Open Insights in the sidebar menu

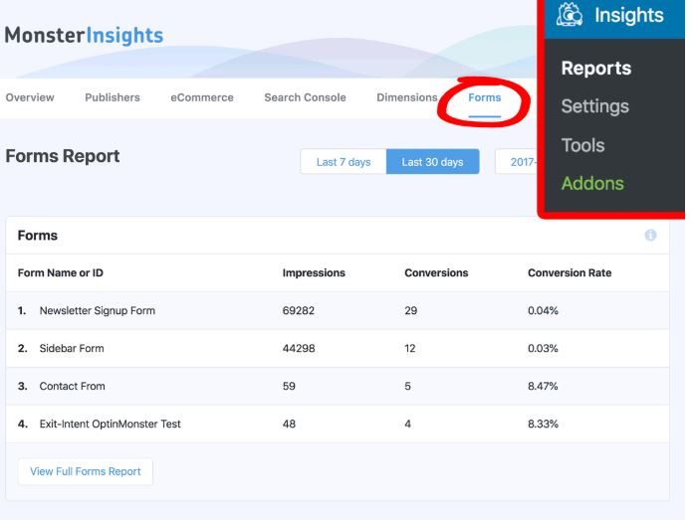point(614,16)
